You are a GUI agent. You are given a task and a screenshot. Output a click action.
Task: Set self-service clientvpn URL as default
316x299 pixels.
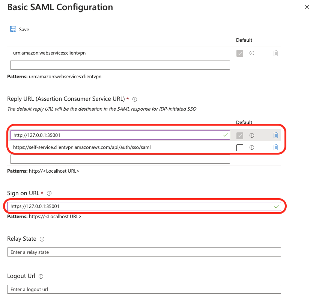coord(239,148)
